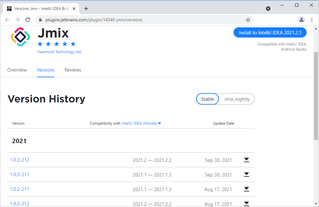
Task: Switch to the Jmix_nightly channel
Action: [237, 99]
